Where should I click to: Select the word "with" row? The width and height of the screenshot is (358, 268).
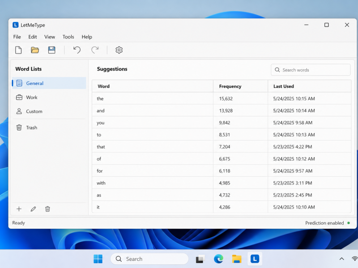pyautogui.click(x=222, y=183)
